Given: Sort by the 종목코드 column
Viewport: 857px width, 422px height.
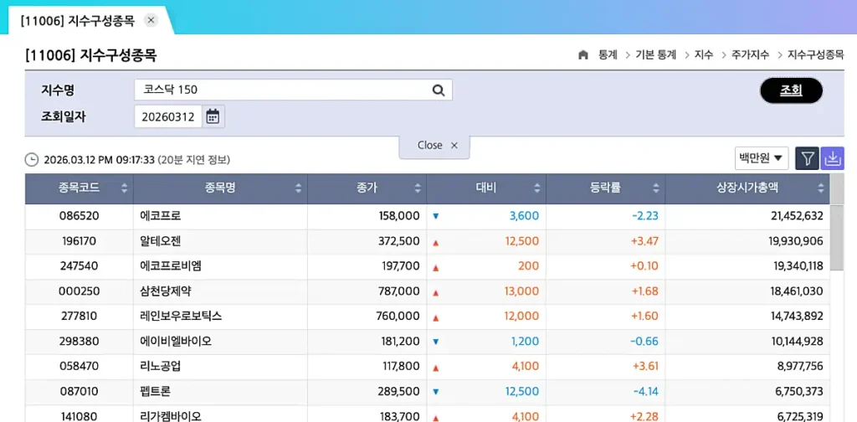Looking at the screenshot, I should pyautogui.click(x=124, y=188).
